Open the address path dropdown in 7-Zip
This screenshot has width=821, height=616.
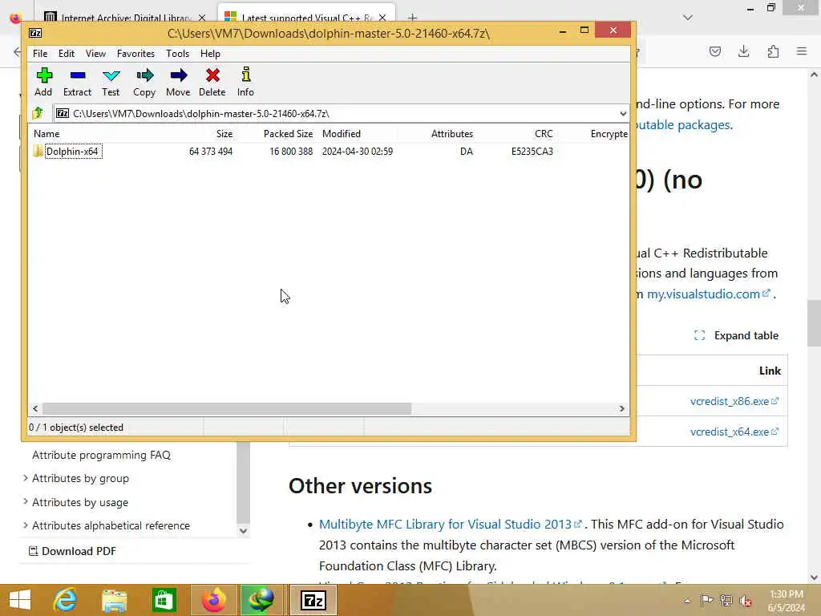click(622, 113)
